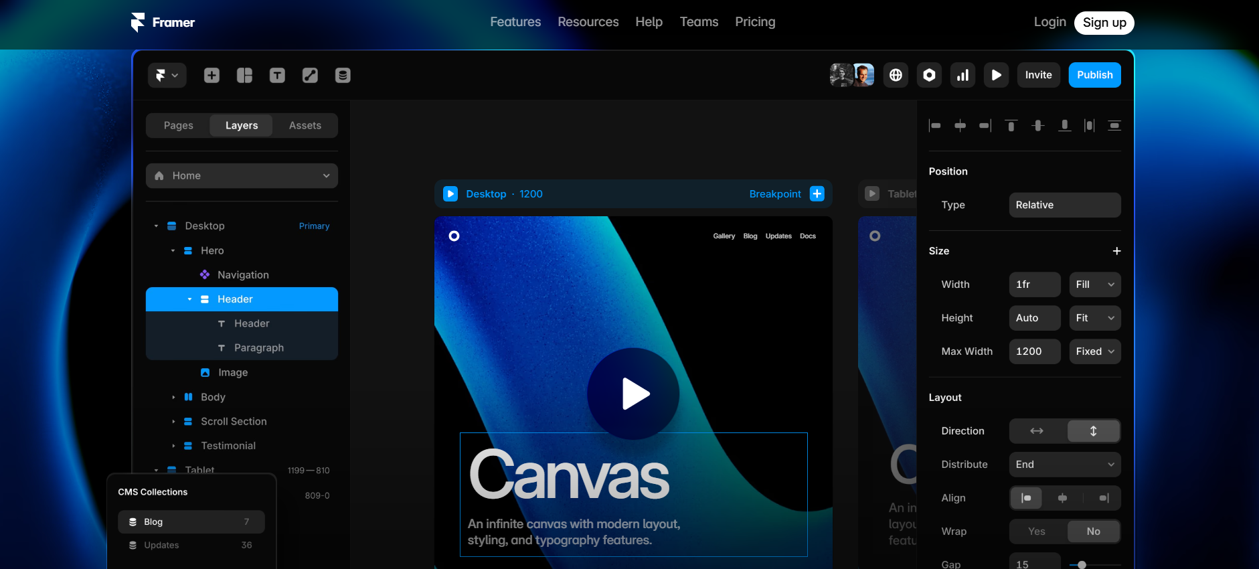Click the Height Auto input field
Viewport: 1259px width, 569px height.
tap(1035, 318)
